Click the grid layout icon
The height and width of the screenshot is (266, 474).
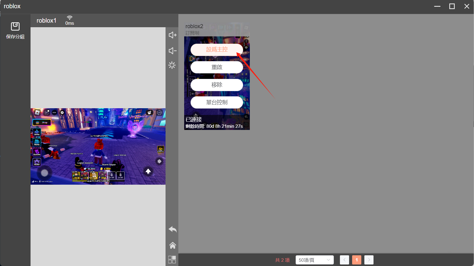(172, 260)
